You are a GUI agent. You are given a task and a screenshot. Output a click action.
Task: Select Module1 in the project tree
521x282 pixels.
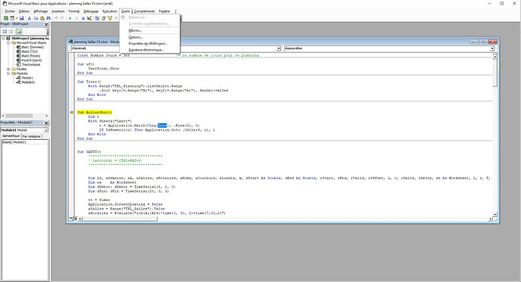pyautogui.click(x=27, y=78)
